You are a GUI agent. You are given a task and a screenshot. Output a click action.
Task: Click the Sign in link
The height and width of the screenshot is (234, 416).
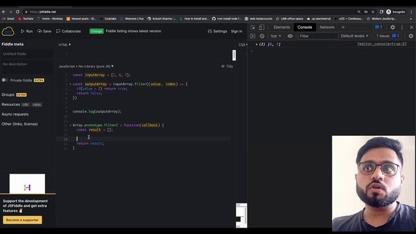coord(237,31)
